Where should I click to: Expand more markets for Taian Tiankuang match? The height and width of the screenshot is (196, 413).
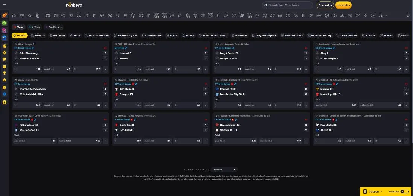pos(105,69)
